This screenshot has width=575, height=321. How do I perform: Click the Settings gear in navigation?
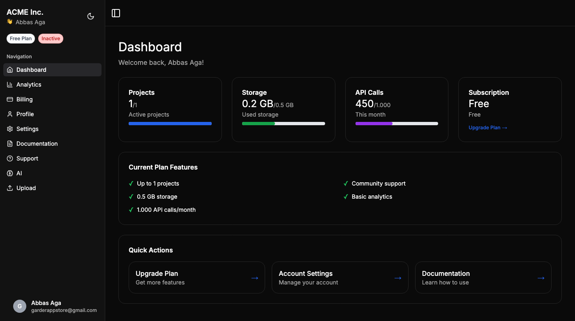tap(10, 129)
